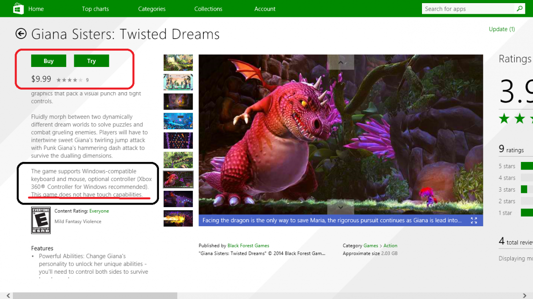The width and height of the screenshot is (533, 299).
Task: Click the 'Fluidly morph between two' description paragraph
Action: [89, 136]
